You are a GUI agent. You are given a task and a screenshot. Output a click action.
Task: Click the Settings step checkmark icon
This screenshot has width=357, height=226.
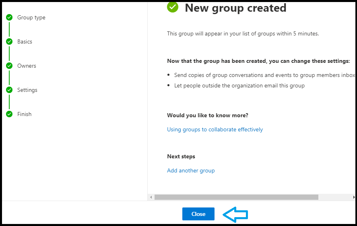pos(9,90)
